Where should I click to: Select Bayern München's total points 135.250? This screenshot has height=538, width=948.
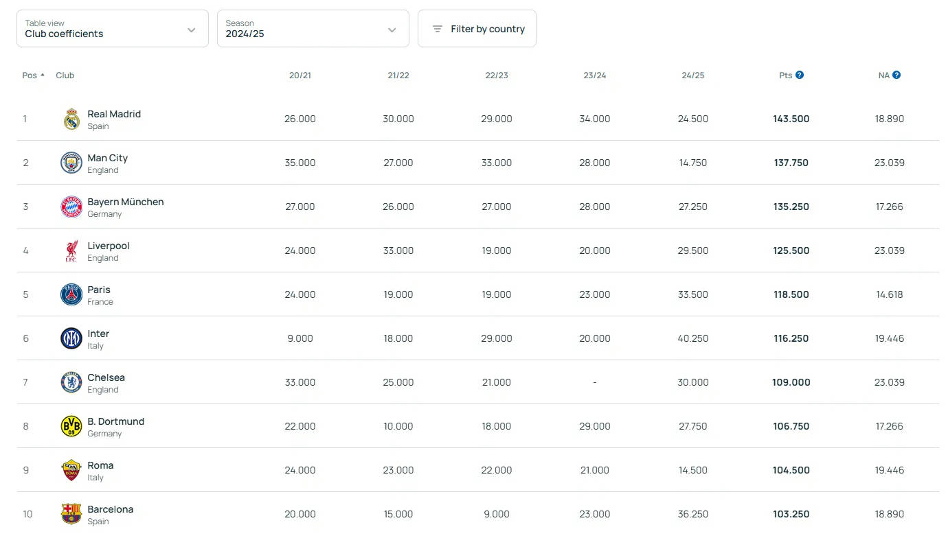pos(791,207)
